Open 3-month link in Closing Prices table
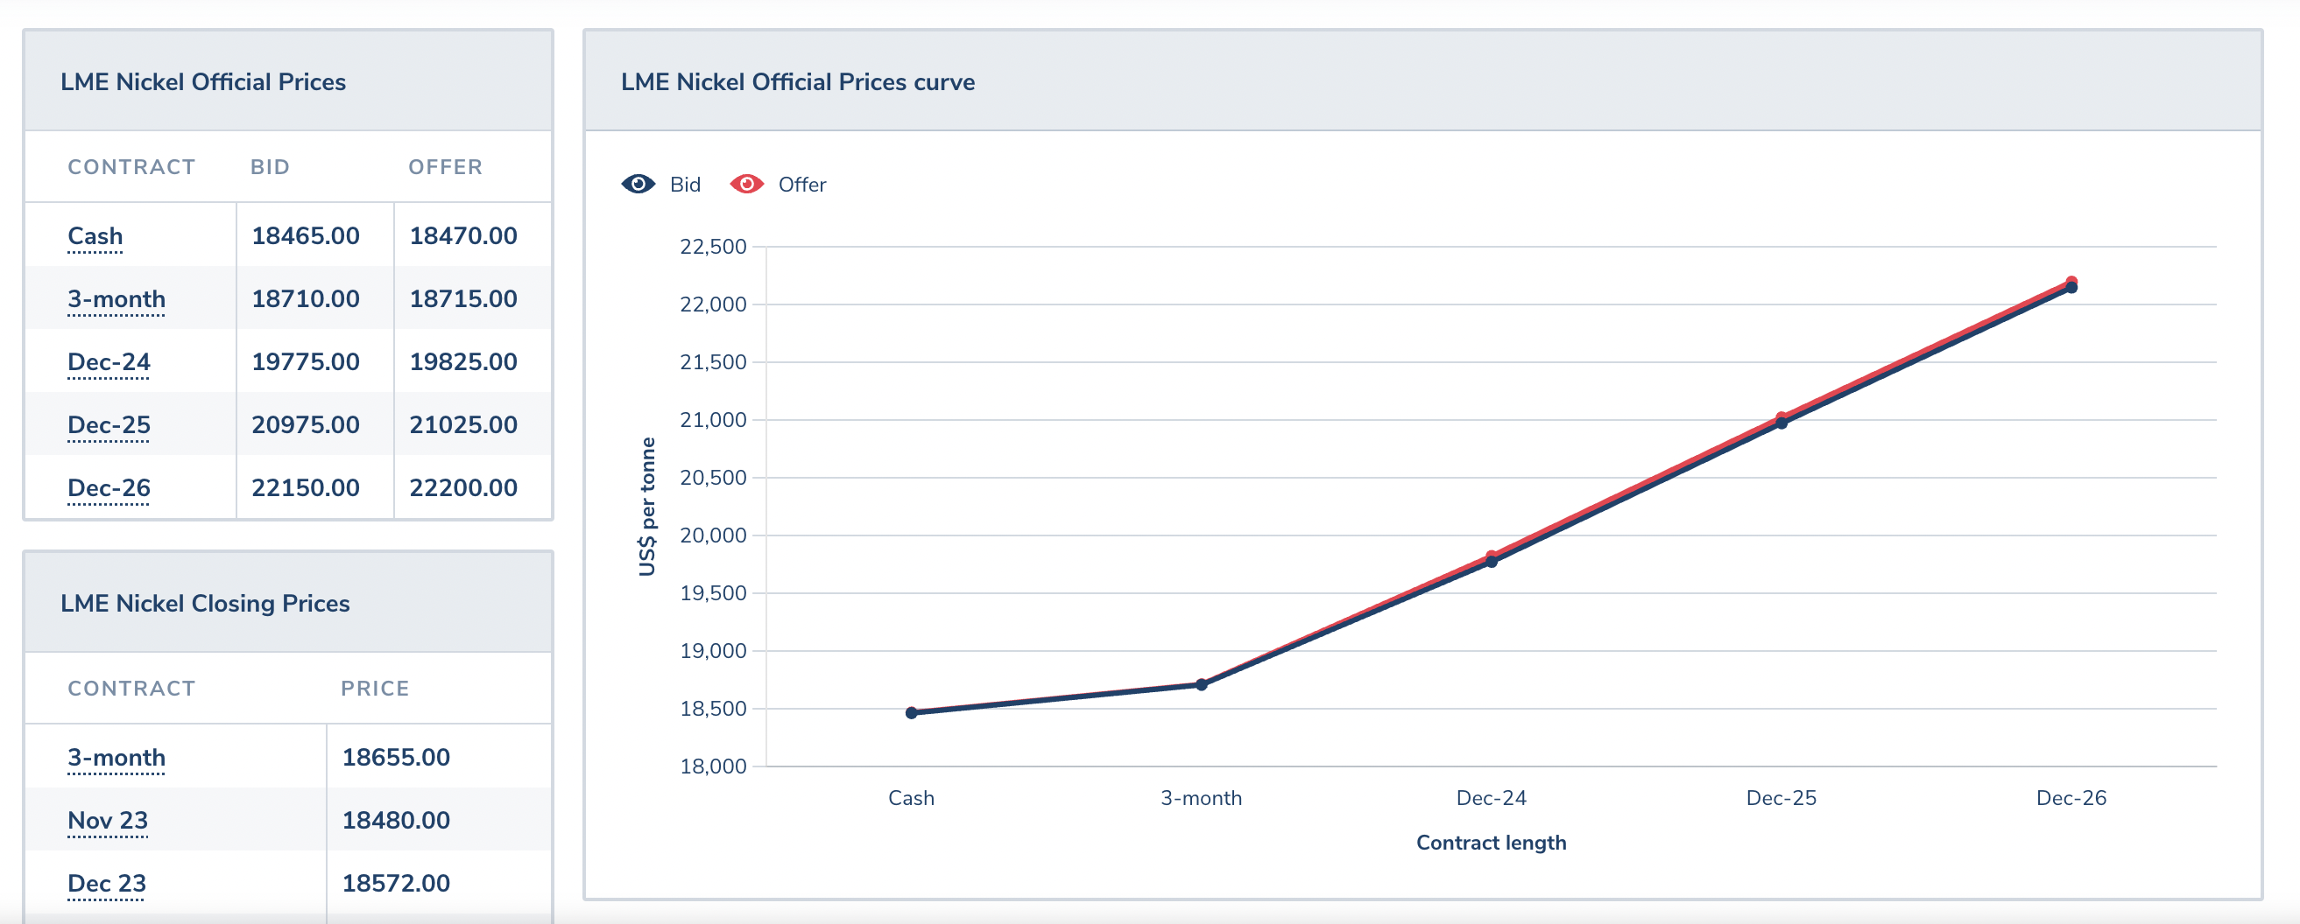Viewport: 2300px width, 924px height. tap(116, 757)
